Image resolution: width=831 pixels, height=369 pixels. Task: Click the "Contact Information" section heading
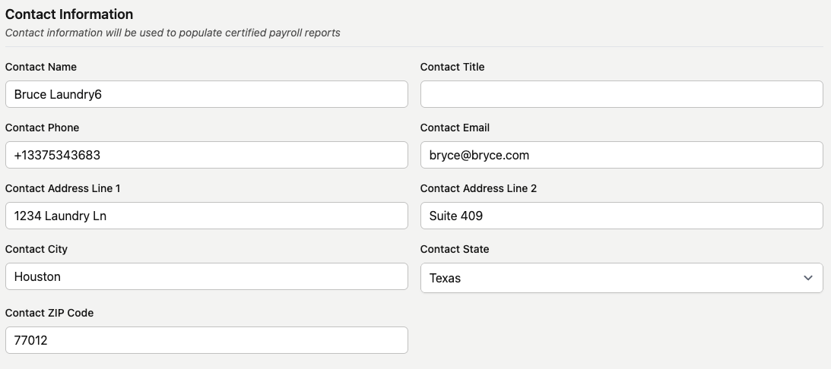(x=69, y=14)
